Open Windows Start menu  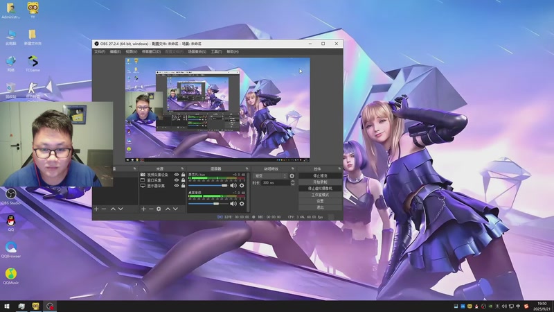click(x=7, y=306)
